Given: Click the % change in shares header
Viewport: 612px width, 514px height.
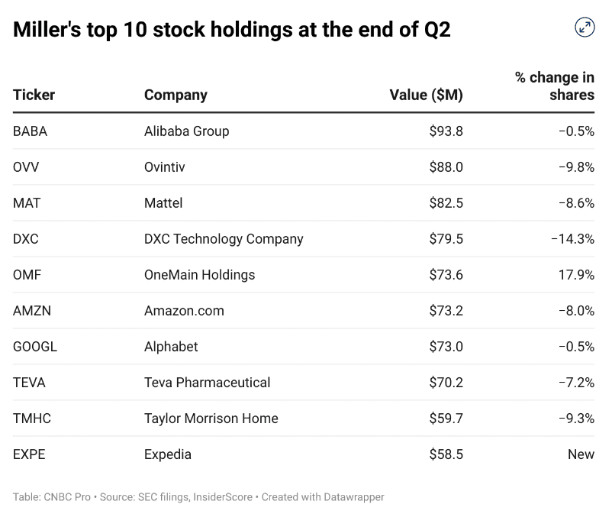Looking at the screenshot, I should pyautogui.click(x=555, y=86).
